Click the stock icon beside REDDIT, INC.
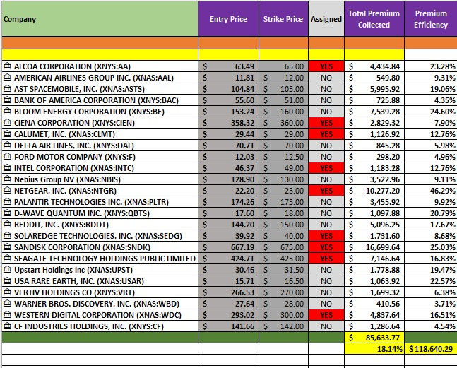 [7, 225]
